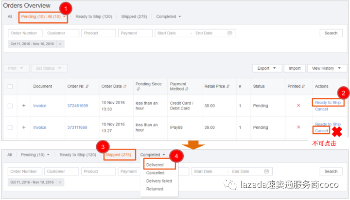This screenshot has width=350, height=200.
Task: Switch to top Ready to Ship (120) tab
Action: [x=94, y=16]
